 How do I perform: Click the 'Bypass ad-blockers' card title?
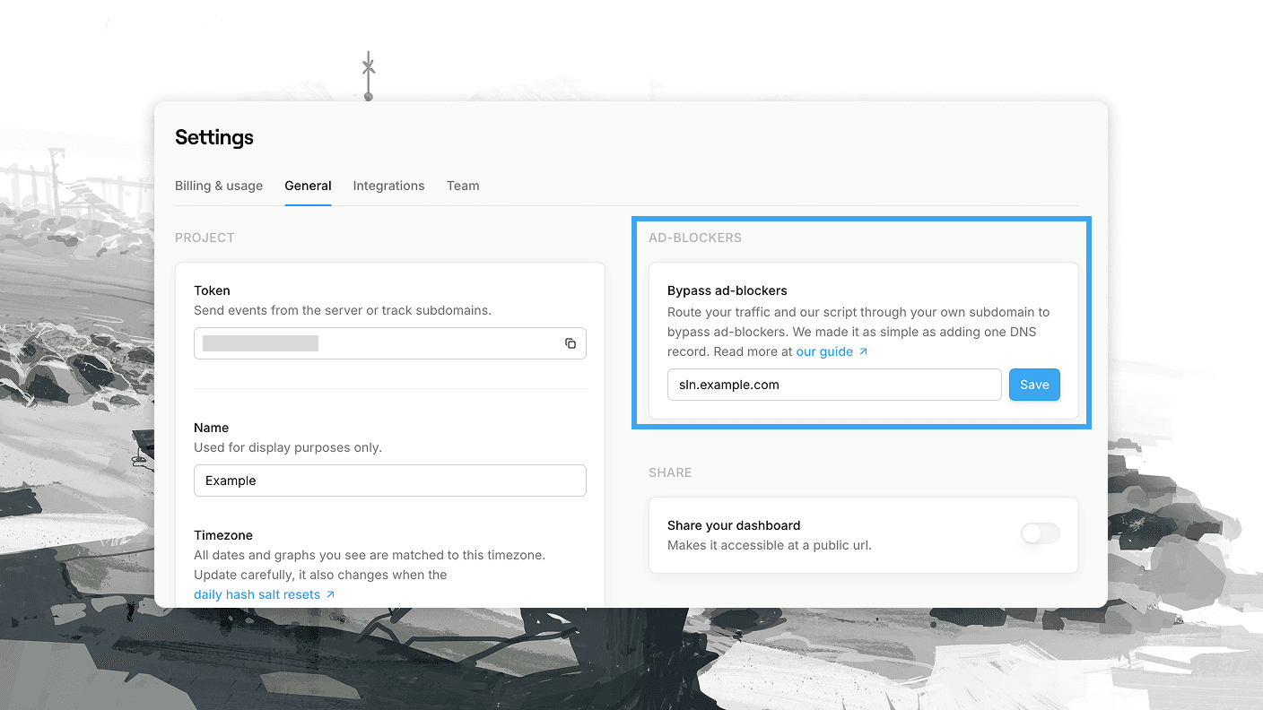point(727,290)
